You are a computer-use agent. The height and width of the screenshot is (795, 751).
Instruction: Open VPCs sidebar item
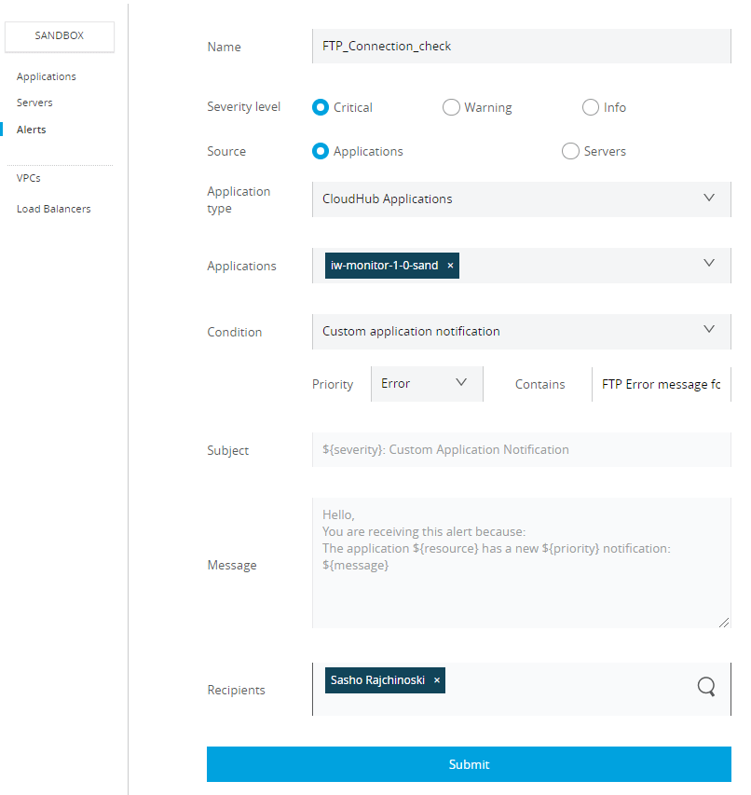(28, 178)
